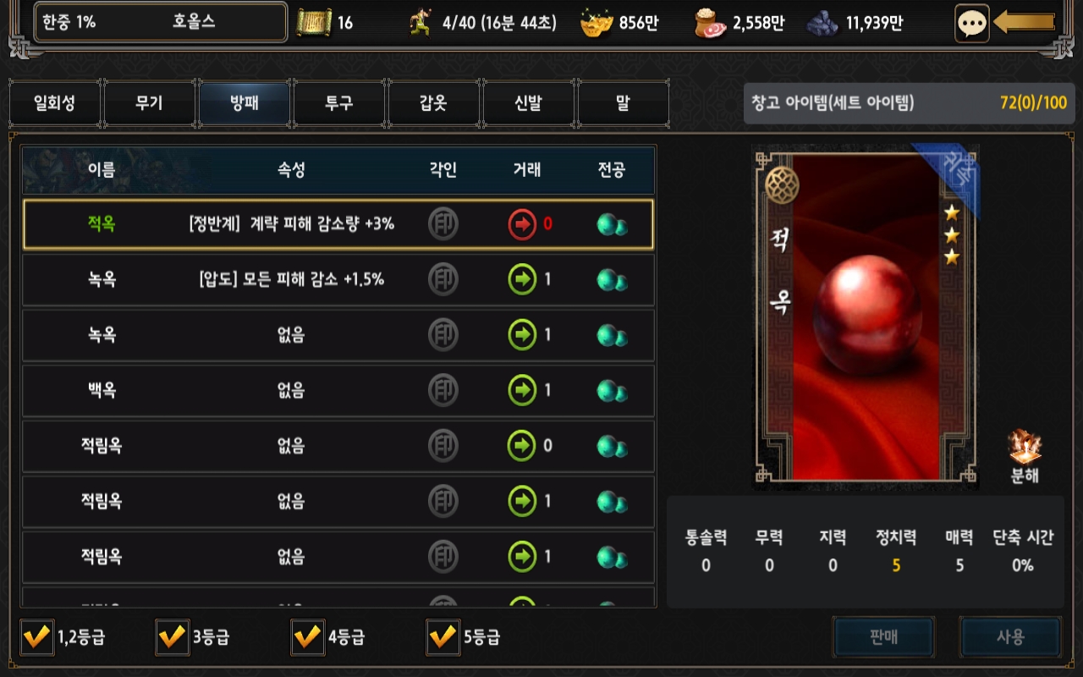Click the green orbs icon on 적옥 row
Screen dimensions: 1083x677
(612, 225)
